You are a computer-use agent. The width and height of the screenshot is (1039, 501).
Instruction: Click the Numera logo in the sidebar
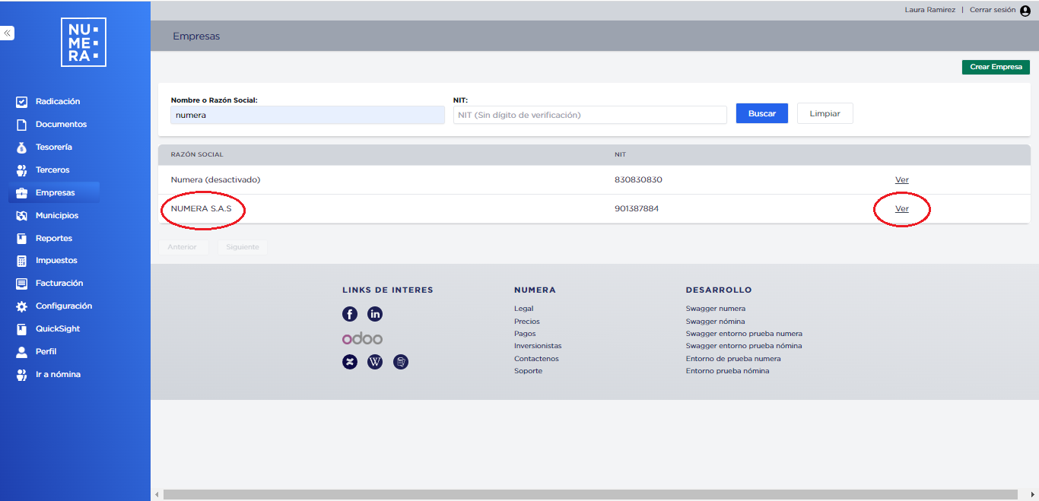(x=84, y=43)
